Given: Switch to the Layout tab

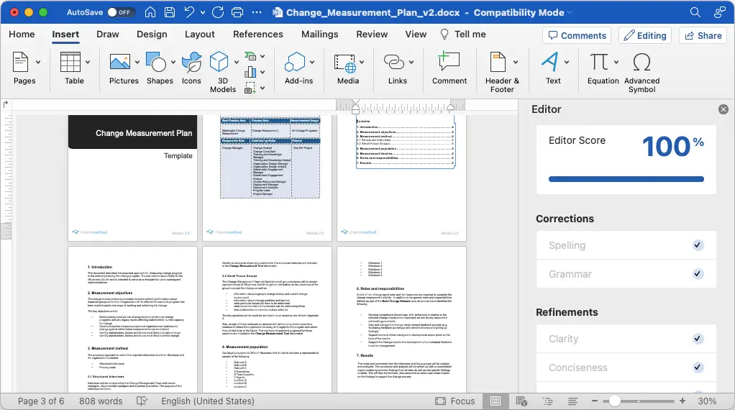Looking at the screenshot, I should (x=200, y=35).
